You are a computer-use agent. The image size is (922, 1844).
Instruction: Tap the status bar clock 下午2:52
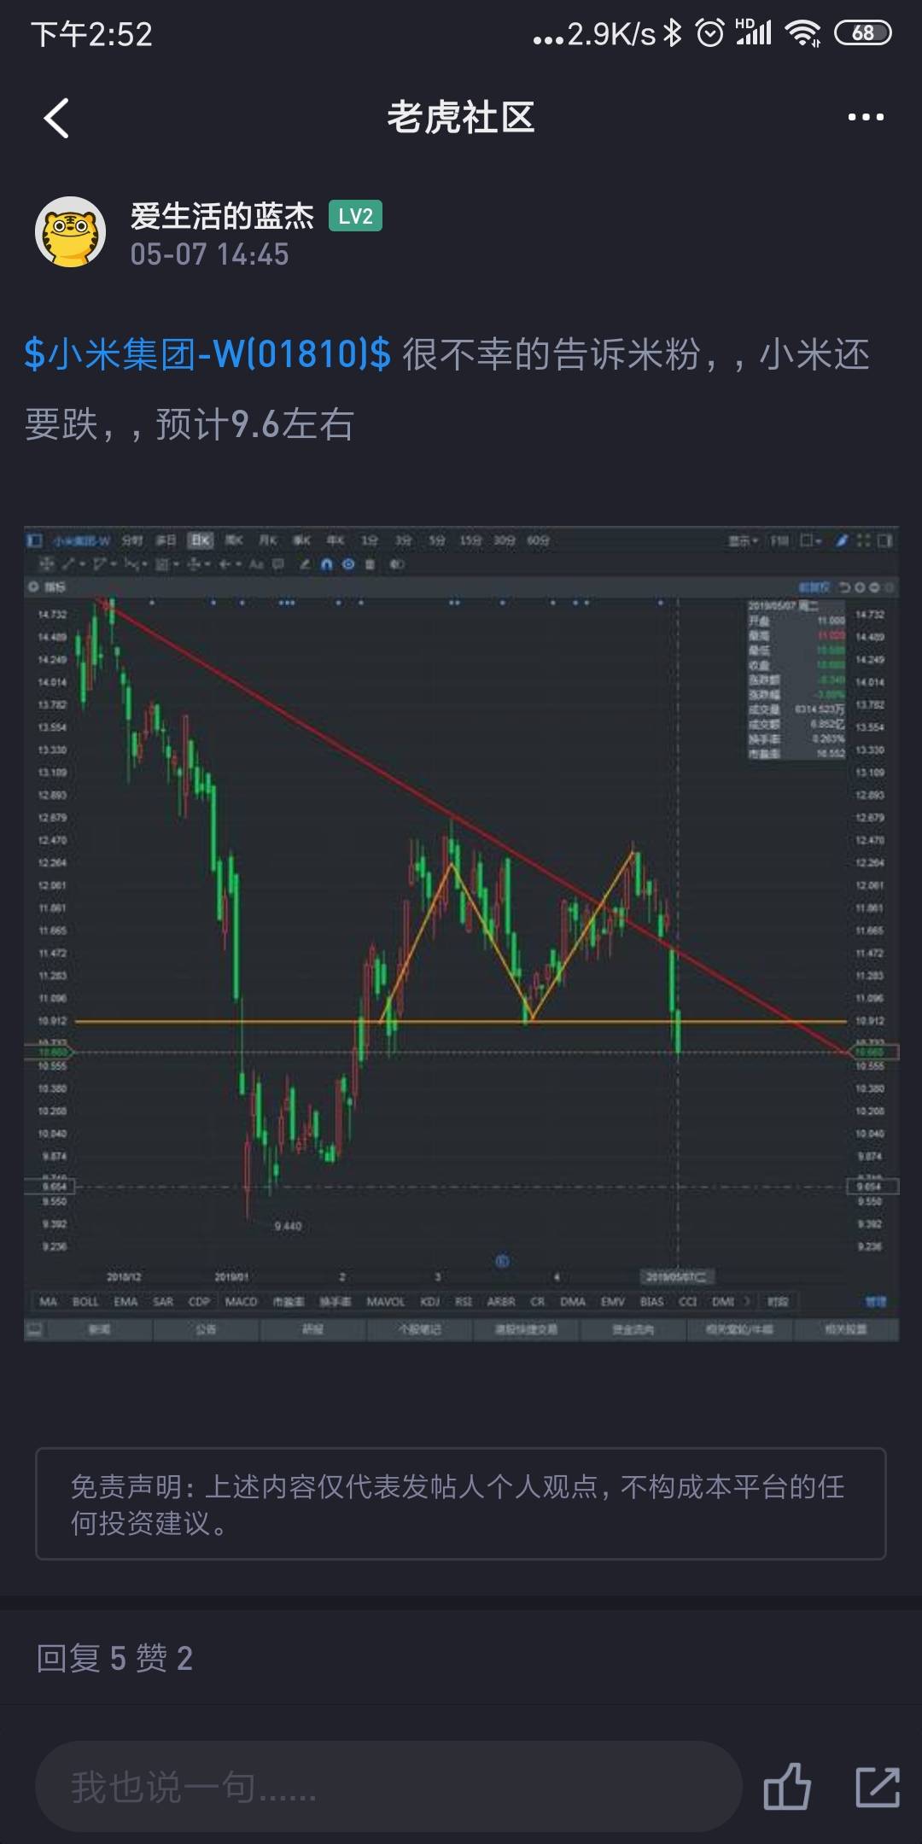92,34
